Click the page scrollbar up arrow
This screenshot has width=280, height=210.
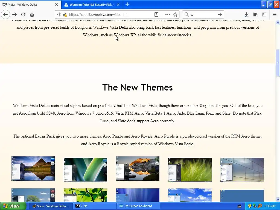(278, 22)
